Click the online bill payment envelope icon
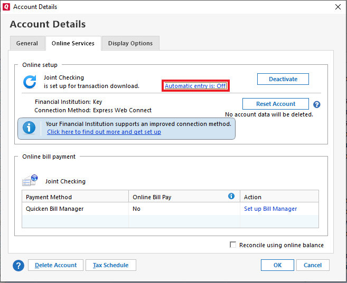The width and height of the screenshot is (347, 283). click(30, 180)
